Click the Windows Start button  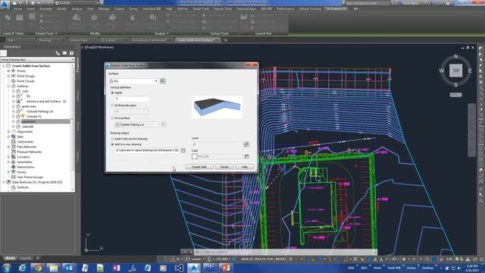pyautogui.click(x=7, y=268)
